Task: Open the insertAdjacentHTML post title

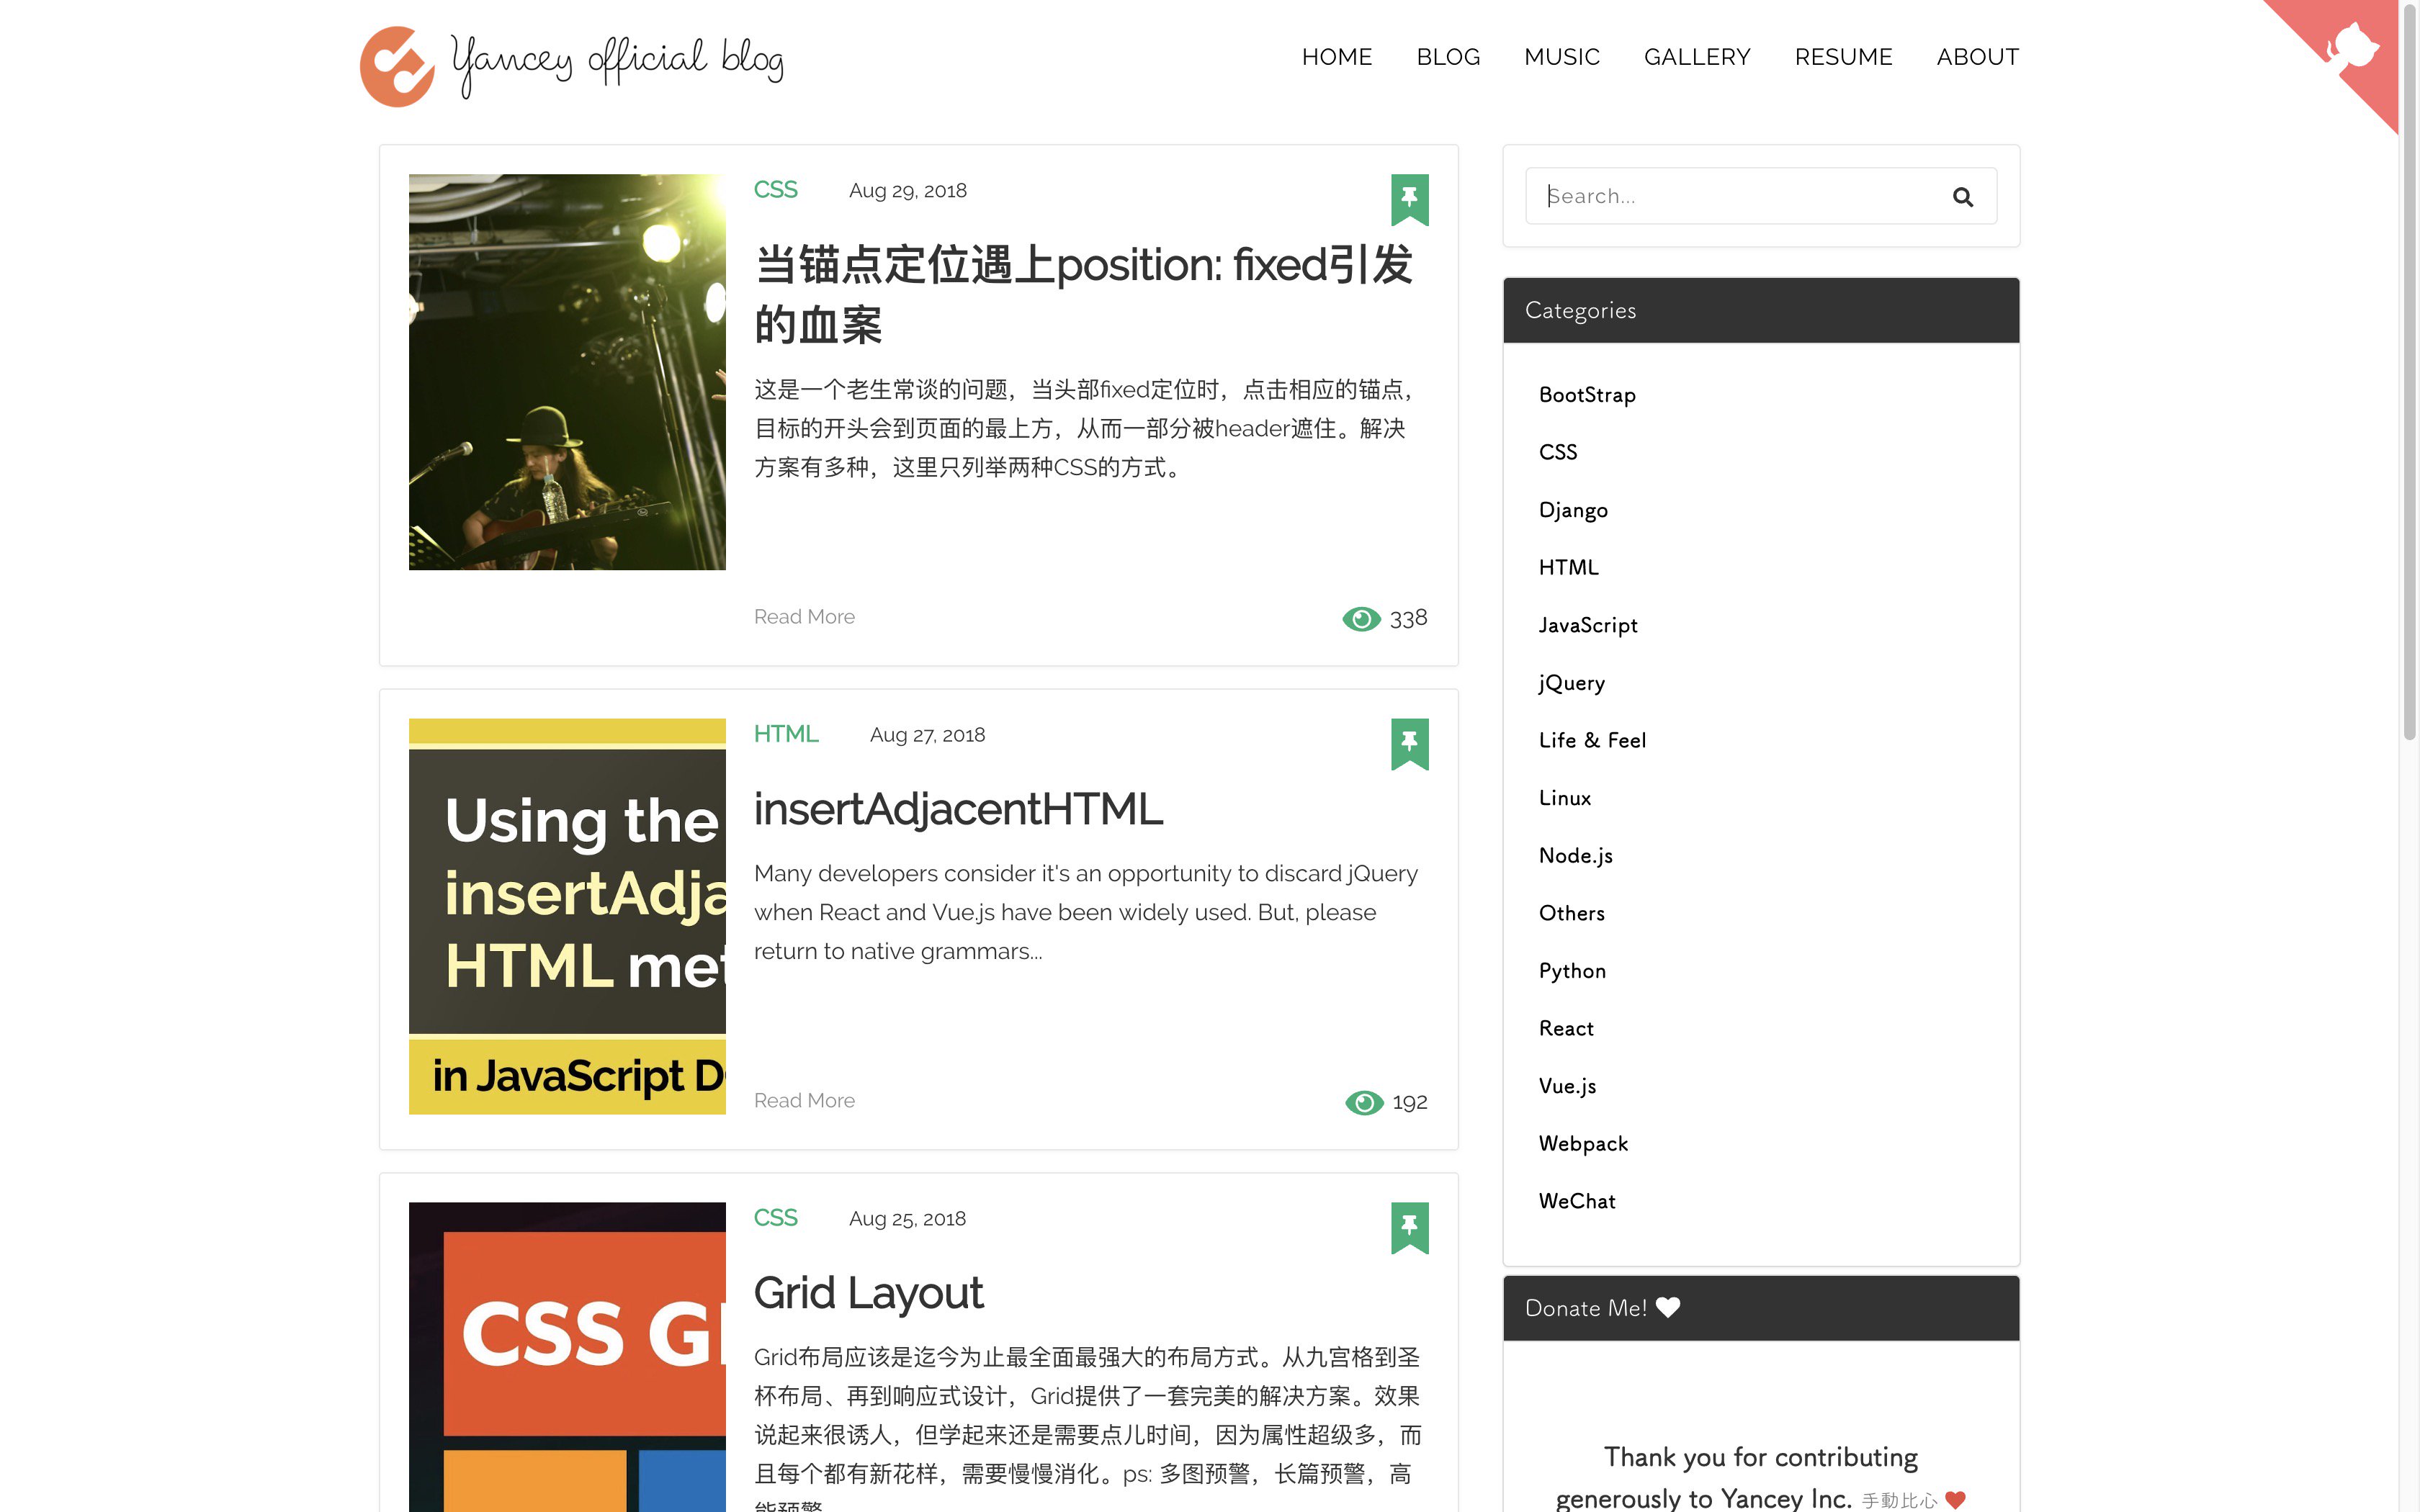Action: [x=958, y=809]
